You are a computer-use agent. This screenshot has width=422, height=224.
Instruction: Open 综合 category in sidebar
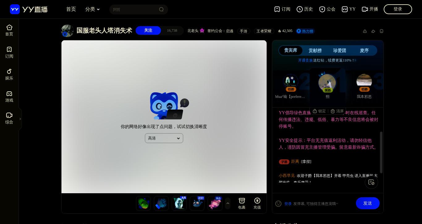9,118
